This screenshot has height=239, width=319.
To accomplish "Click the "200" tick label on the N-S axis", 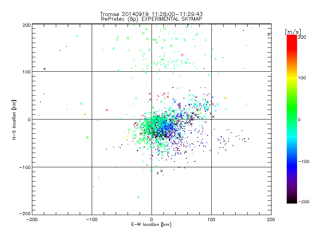I will pyautogui.click(x=26, y=25).
